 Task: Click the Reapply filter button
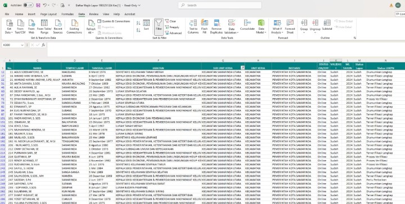(172, 27)
